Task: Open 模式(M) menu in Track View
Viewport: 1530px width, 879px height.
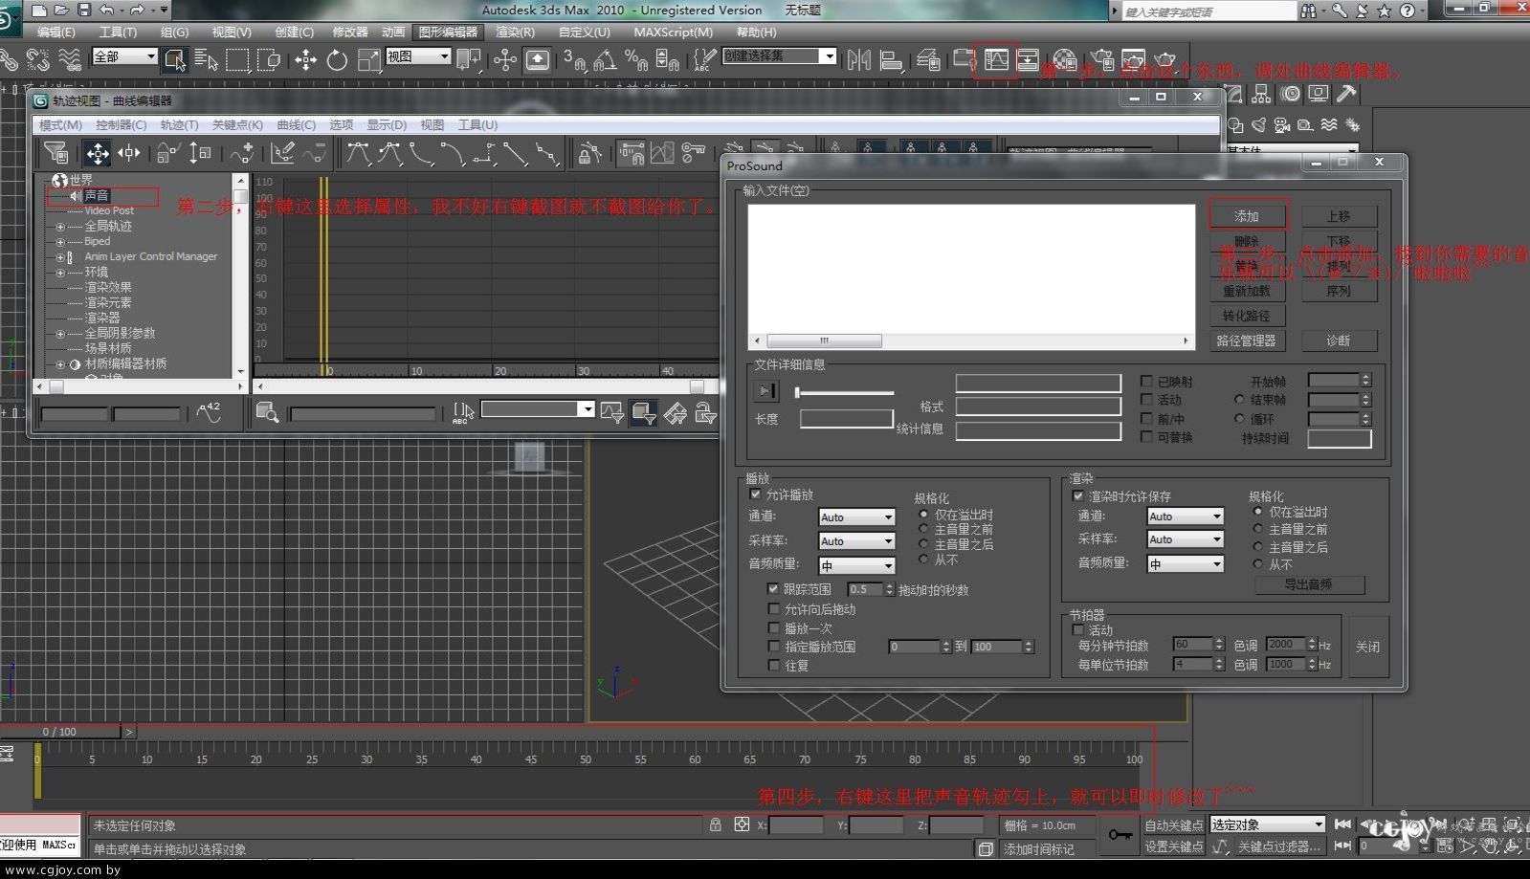Action: tap(60, 124)
